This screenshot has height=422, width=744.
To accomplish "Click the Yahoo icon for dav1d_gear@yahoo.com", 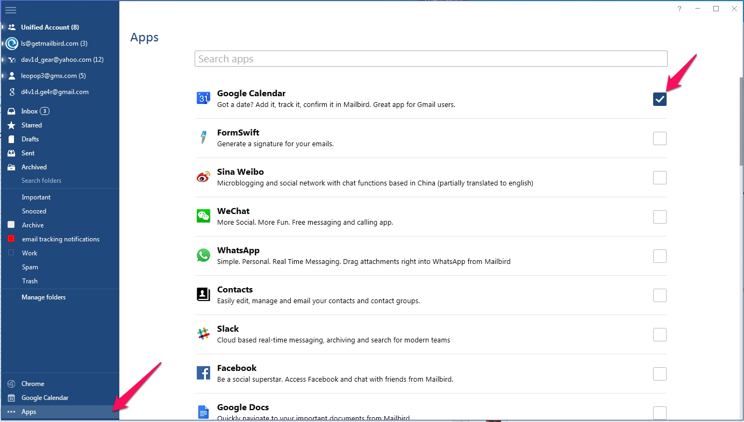I will click(x=12, y=60).
